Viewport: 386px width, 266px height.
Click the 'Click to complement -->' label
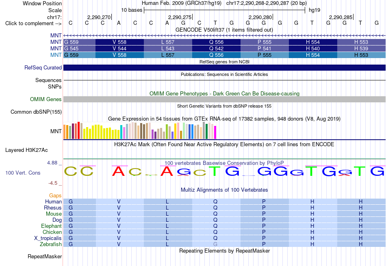coord(33,24)
